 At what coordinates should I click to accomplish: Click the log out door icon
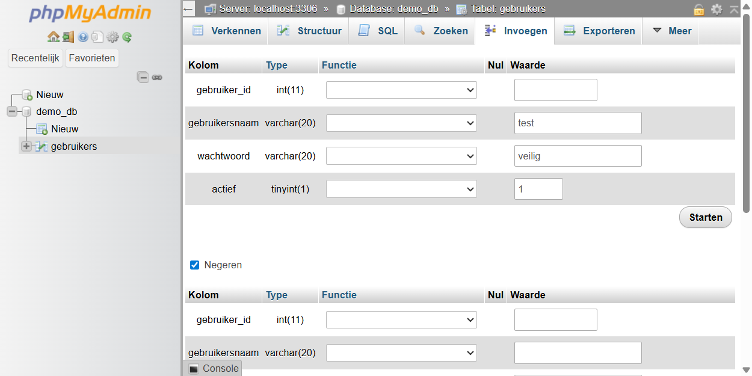click(67, 37)
